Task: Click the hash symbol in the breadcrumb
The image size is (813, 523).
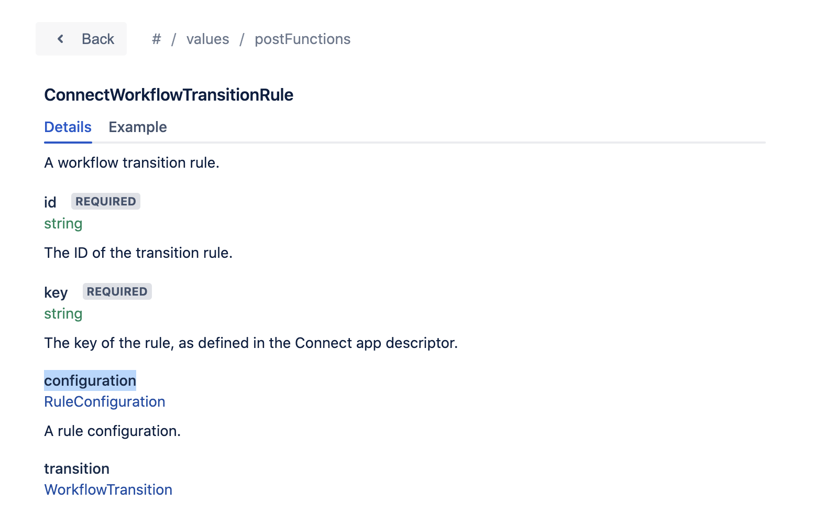Action: click(x=156, y=39)
